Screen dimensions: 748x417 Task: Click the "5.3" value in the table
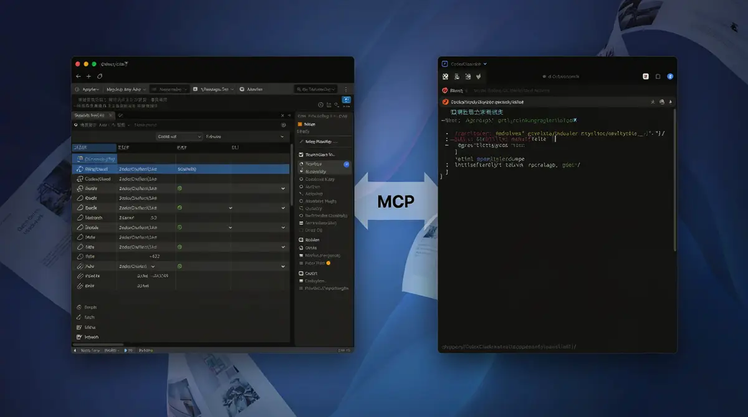tap(153, 218)
